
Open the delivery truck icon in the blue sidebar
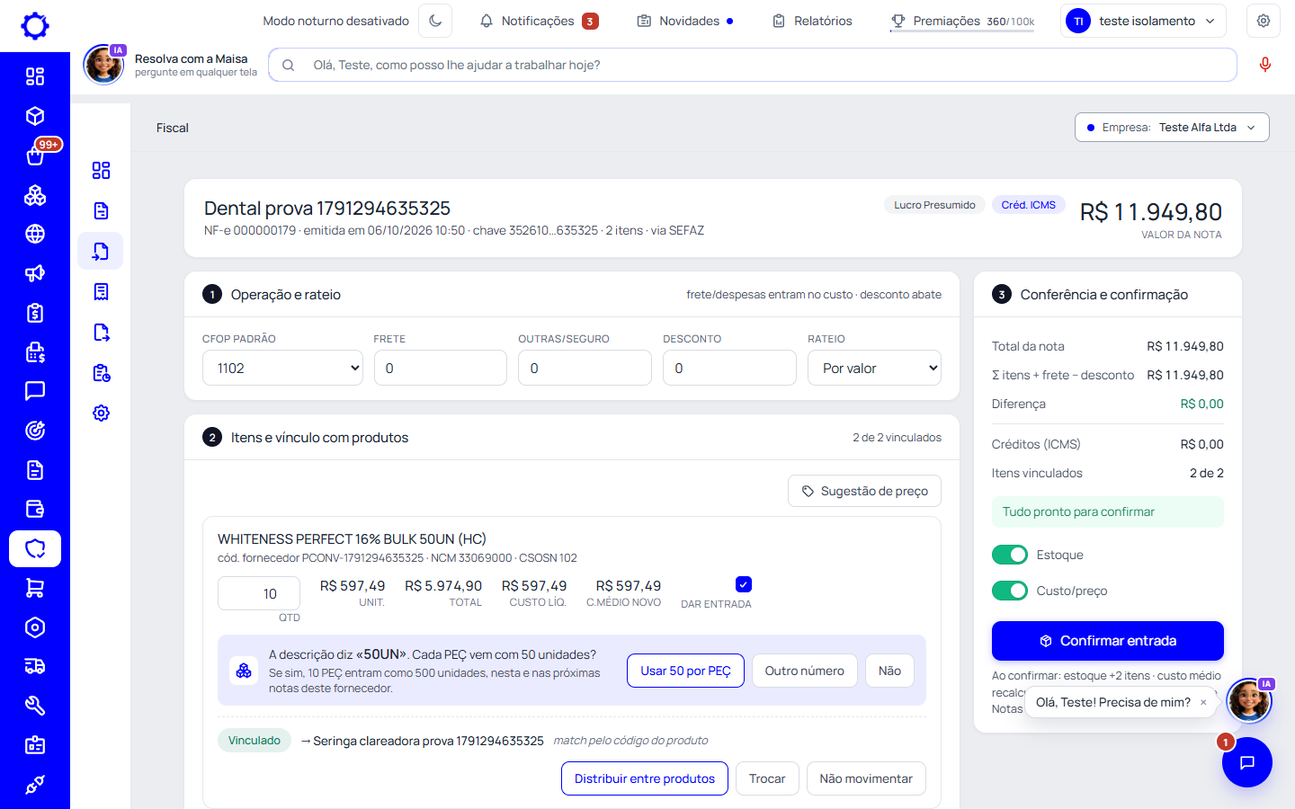click(x=35, y=666)
